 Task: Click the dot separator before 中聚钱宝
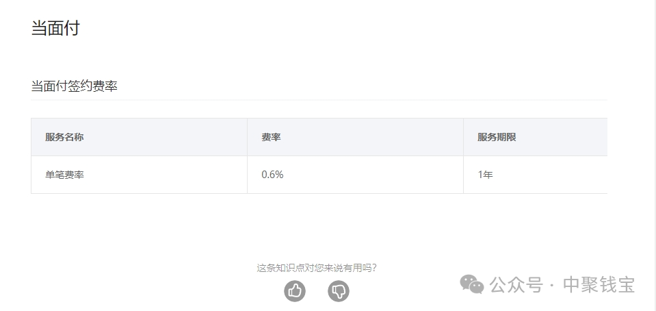(x=553, y=285)
